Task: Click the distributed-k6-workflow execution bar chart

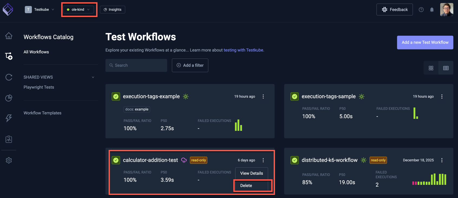Action: pyautogui.click(x=429, y=179)
